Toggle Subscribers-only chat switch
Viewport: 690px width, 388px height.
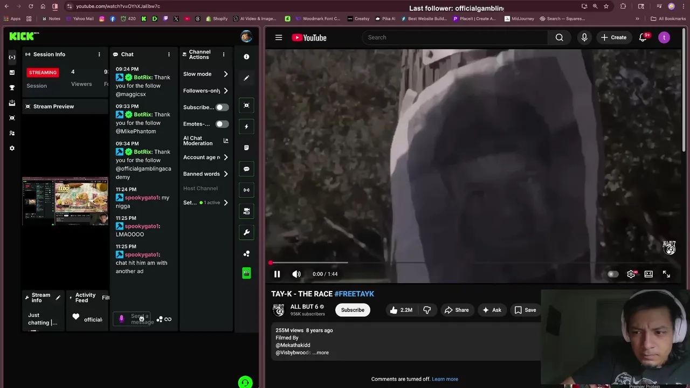pos(222,107)
